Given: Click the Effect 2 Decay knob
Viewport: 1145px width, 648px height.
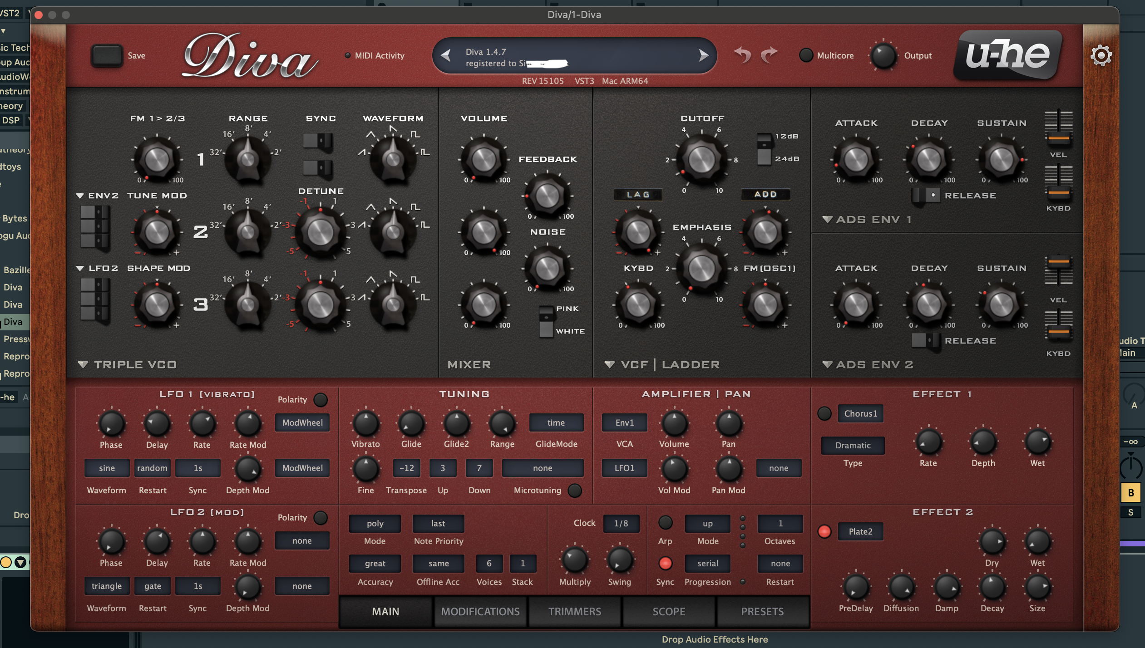Looking at the screenshot, I should (x=992, y=587).
